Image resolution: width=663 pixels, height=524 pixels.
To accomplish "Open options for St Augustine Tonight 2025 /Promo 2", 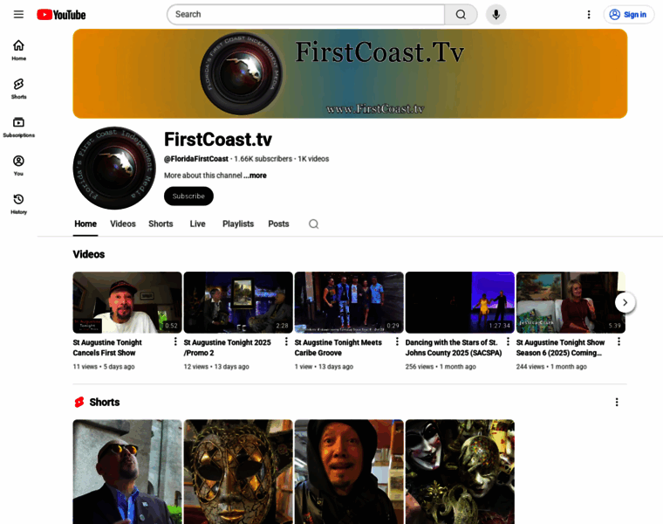I will click(286, 341).
